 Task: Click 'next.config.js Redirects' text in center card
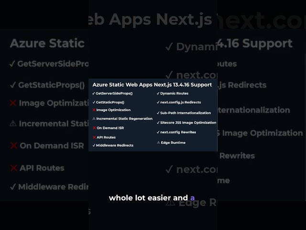coord(181,102)
